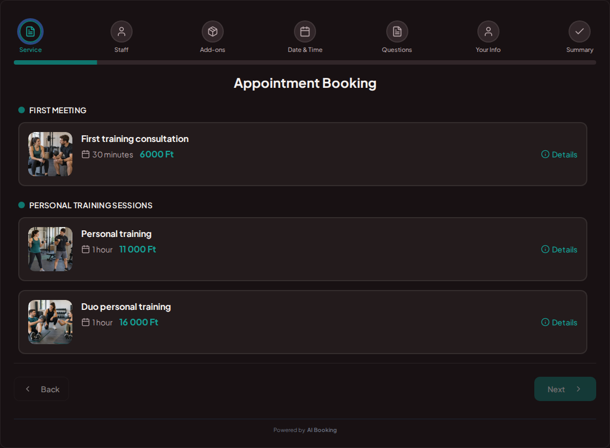Screen dimensions: 610x448
Task: Click the calendar icon in Duo personal training row
Action: [86, 323]
